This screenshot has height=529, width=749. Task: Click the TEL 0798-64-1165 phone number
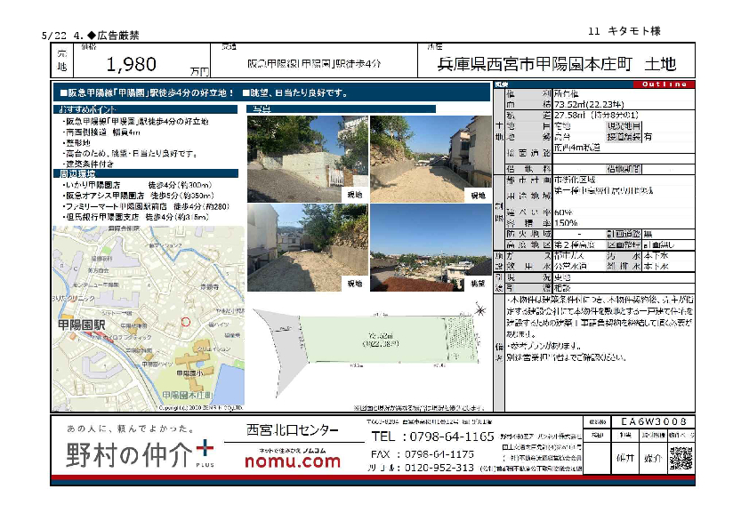coord(432,437)
